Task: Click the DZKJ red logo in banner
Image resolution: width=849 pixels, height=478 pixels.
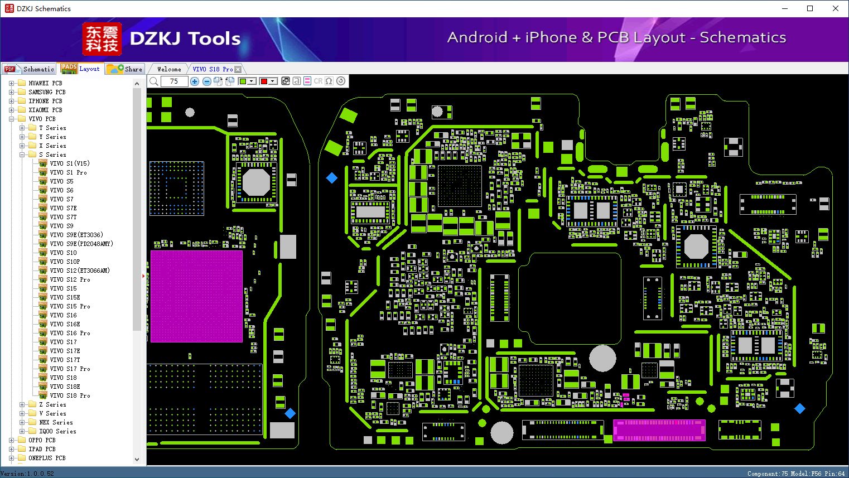Action: click(x=102, y=39)
